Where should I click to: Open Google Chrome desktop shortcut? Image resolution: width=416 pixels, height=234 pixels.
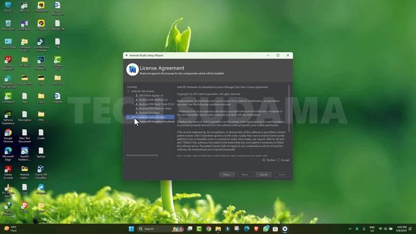[x=8, y=136]
